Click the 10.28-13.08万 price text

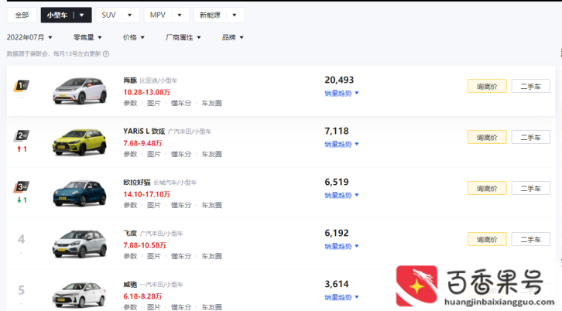tap(146, 92)
